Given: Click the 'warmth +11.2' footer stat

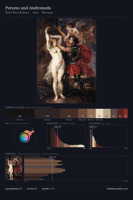Looking at the screenshot, I should [48, 189].
